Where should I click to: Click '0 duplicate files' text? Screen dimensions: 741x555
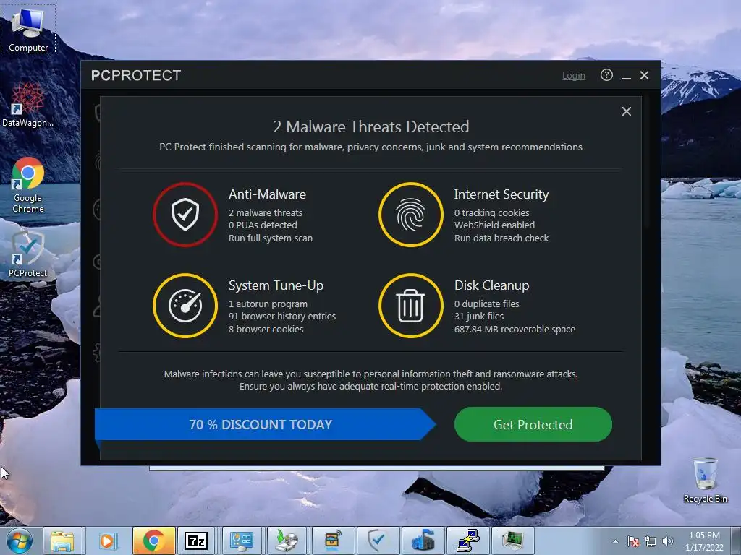487,304
